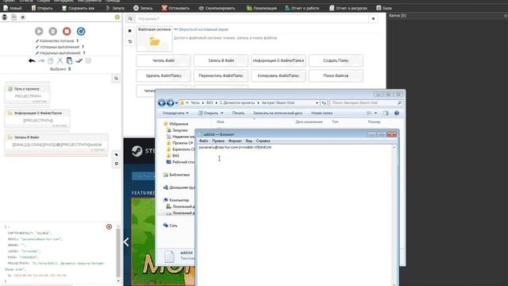
Task: Clear the action search with the X button
Action: click(x=373, y=19)
